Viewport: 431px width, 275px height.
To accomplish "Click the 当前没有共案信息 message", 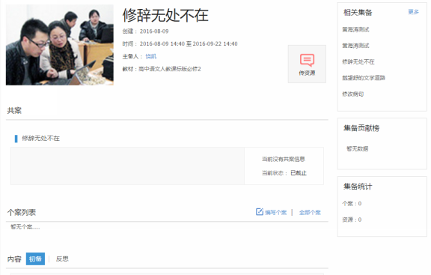I will (x=283, y=159).
